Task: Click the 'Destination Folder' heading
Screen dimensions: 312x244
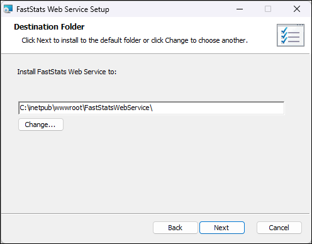Action: [x=49, y=27]
